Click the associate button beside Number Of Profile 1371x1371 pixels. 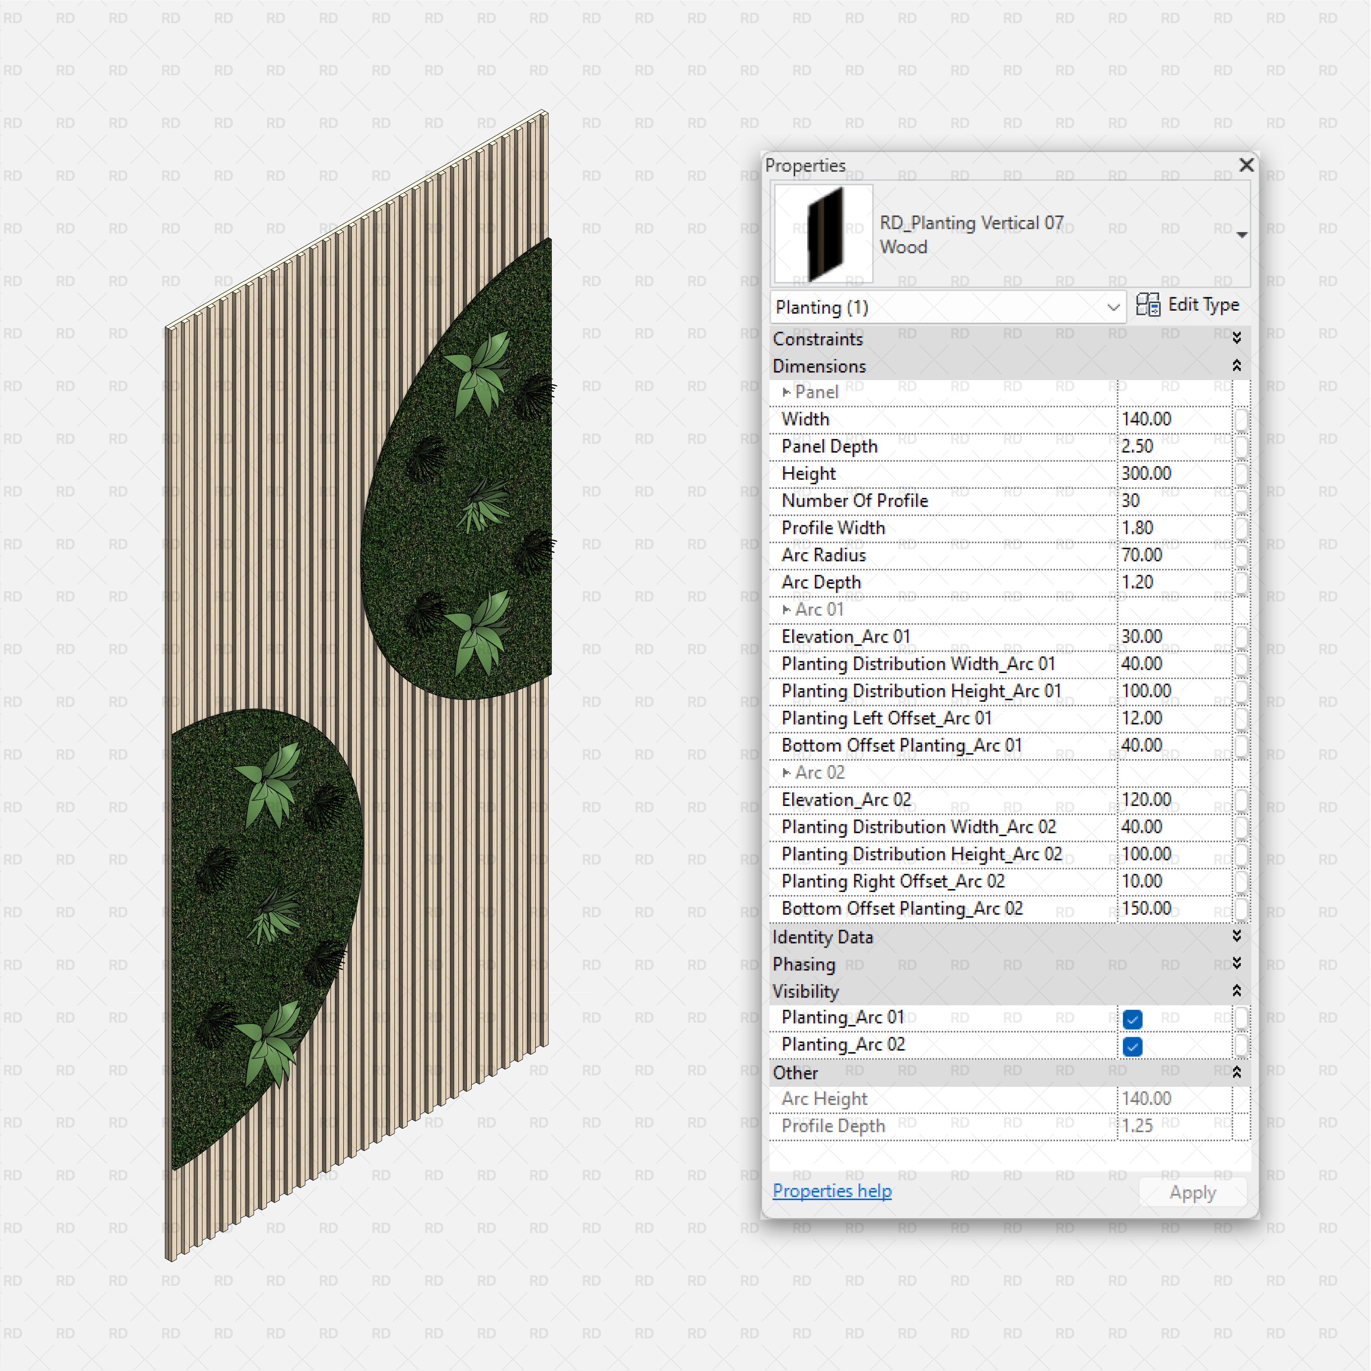click(1241, 501)
